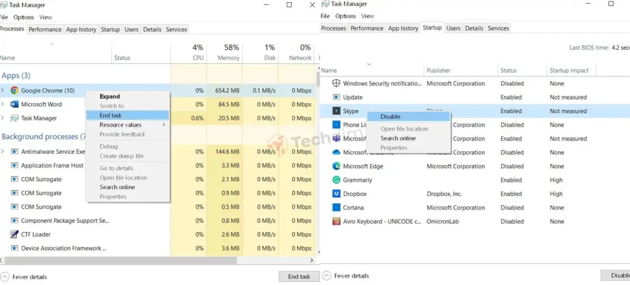Open the File menu in left Task Manager
630x285 pixels.
4,17
